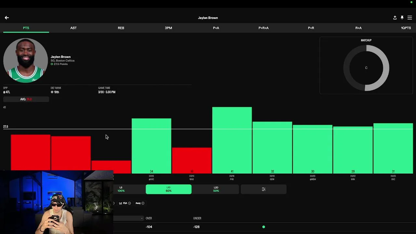Select the 41-point bar versus PHX
Image resolution: width=416 pixels, height=234 pixels.
[232, 140]
